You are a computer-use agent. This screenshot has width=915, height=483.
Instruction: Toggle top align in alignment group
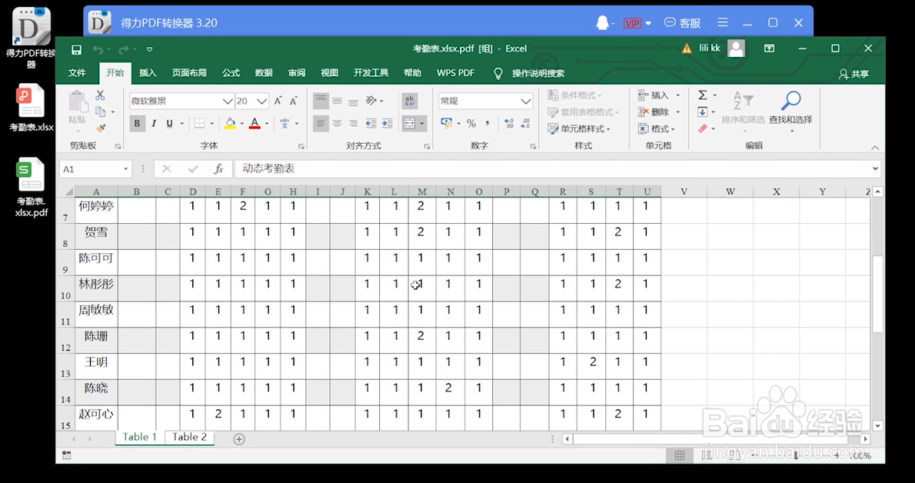321,101
